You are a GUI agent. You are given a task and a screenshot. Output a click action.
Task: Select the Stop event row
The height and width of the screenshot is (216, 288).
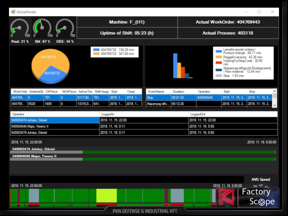[209, 98]
